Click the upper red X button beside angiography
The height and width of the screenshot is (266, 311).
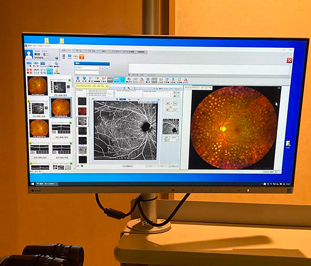pos(168,104)
